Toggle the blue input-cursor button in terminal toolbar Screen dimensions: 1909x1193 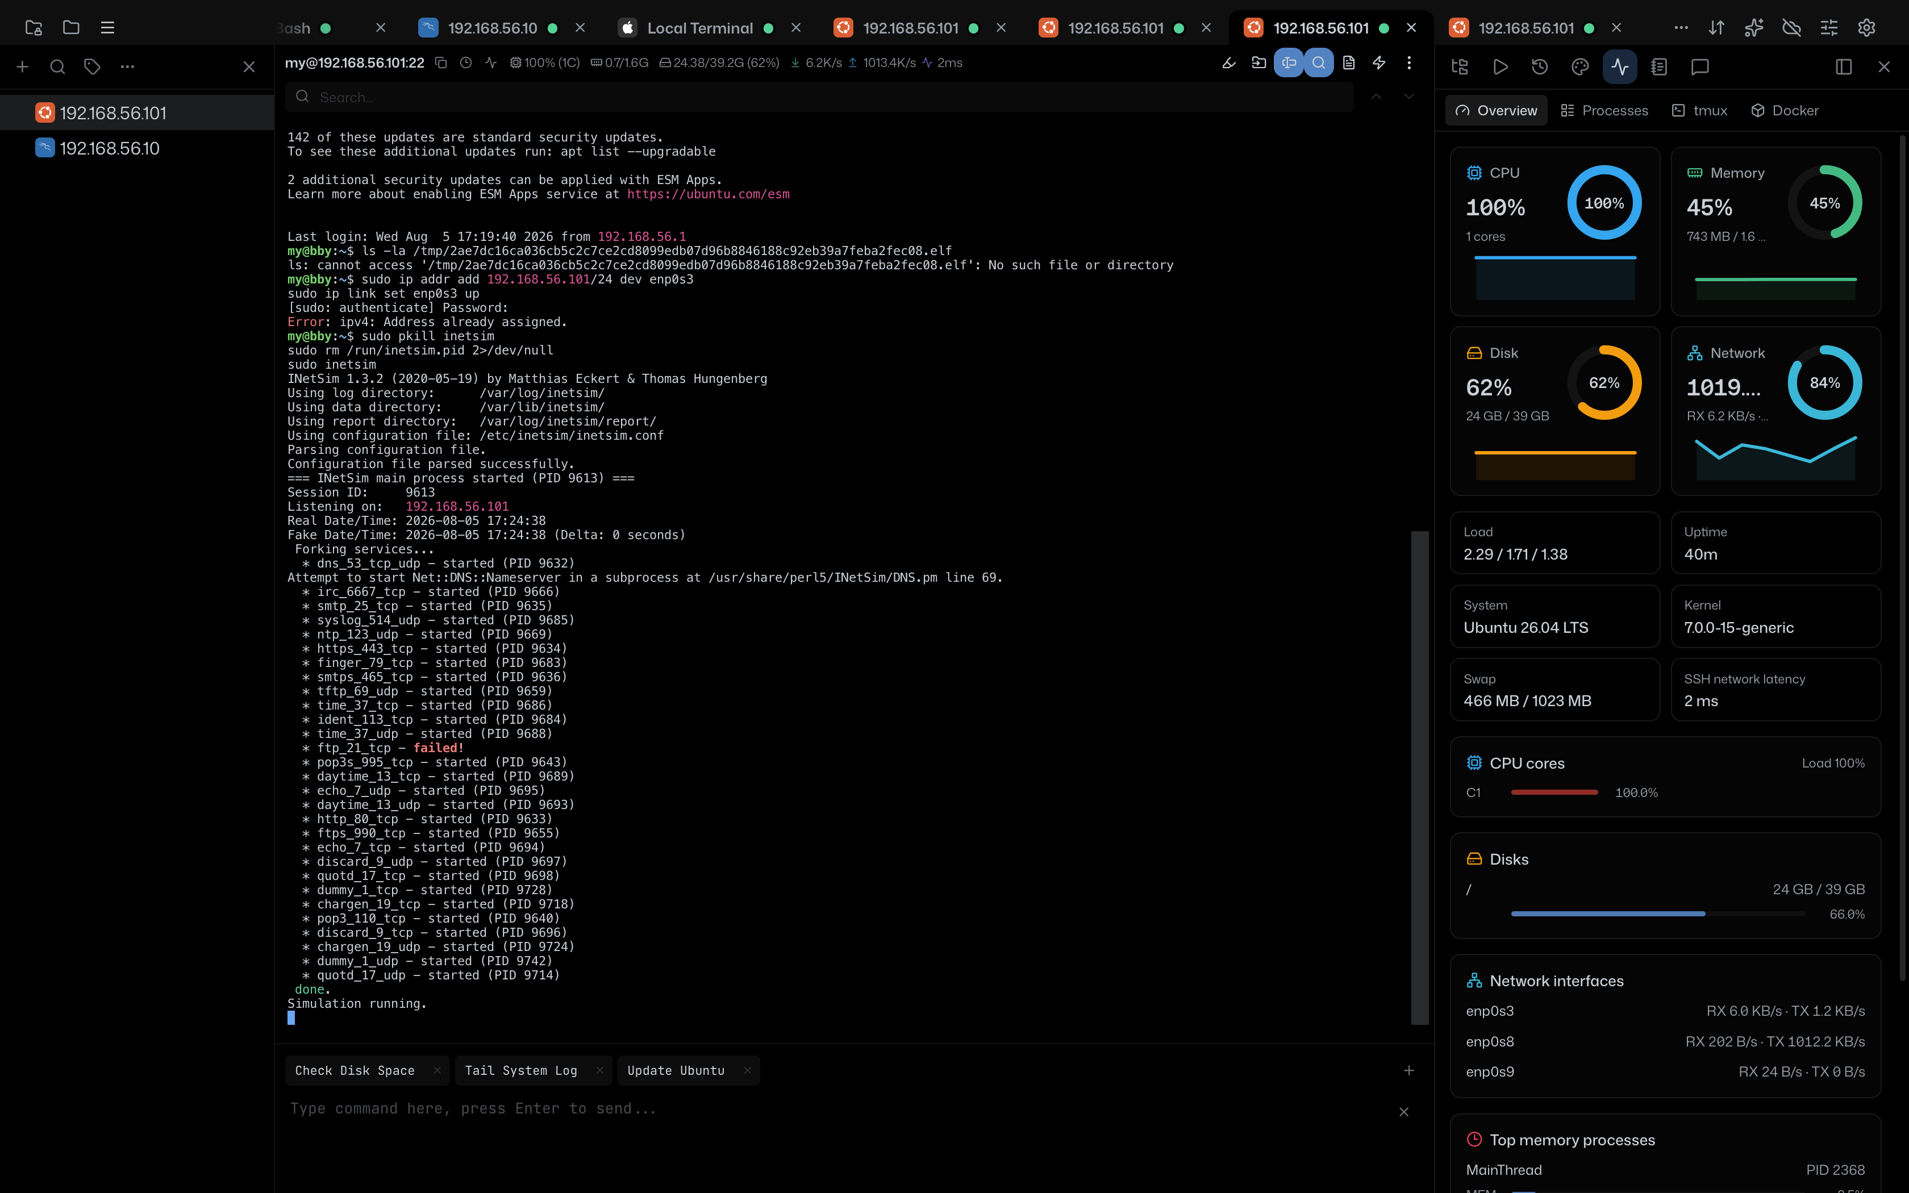[1289, 62]
